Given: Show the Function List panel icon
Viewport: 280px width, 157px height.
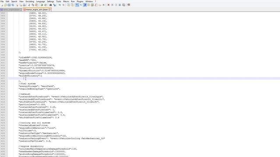Looking at the screenshot, I should point(96,5).
